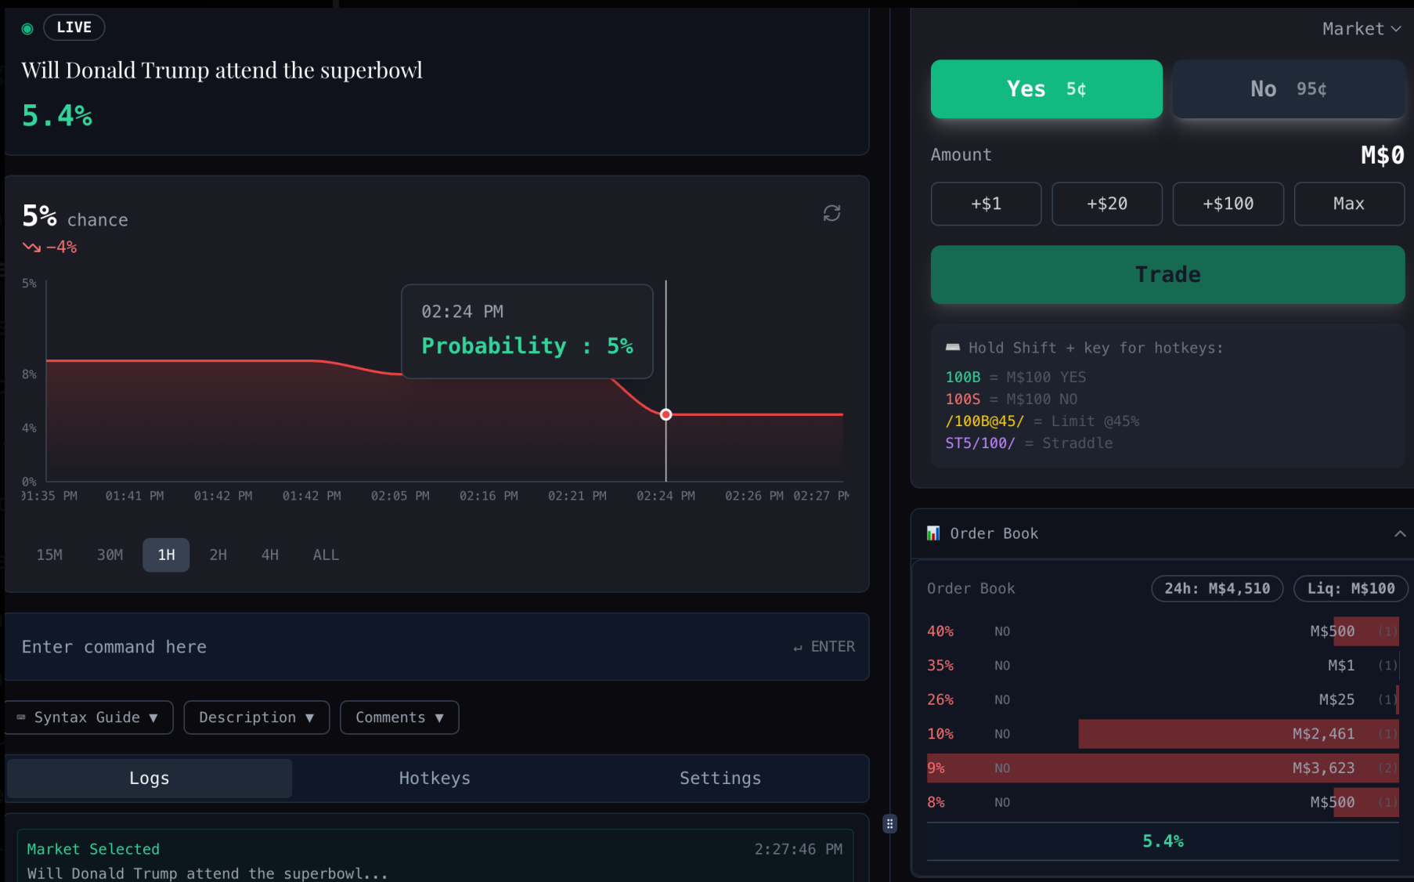Select the No 95¢ outcome

1288,89
